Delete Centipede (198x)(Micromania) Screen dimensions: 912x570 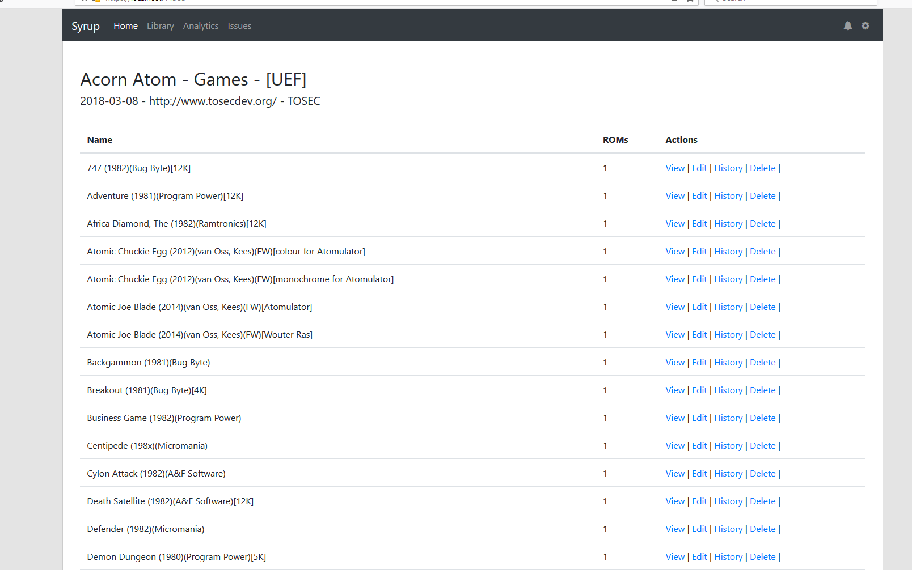[x=762, y=446]
